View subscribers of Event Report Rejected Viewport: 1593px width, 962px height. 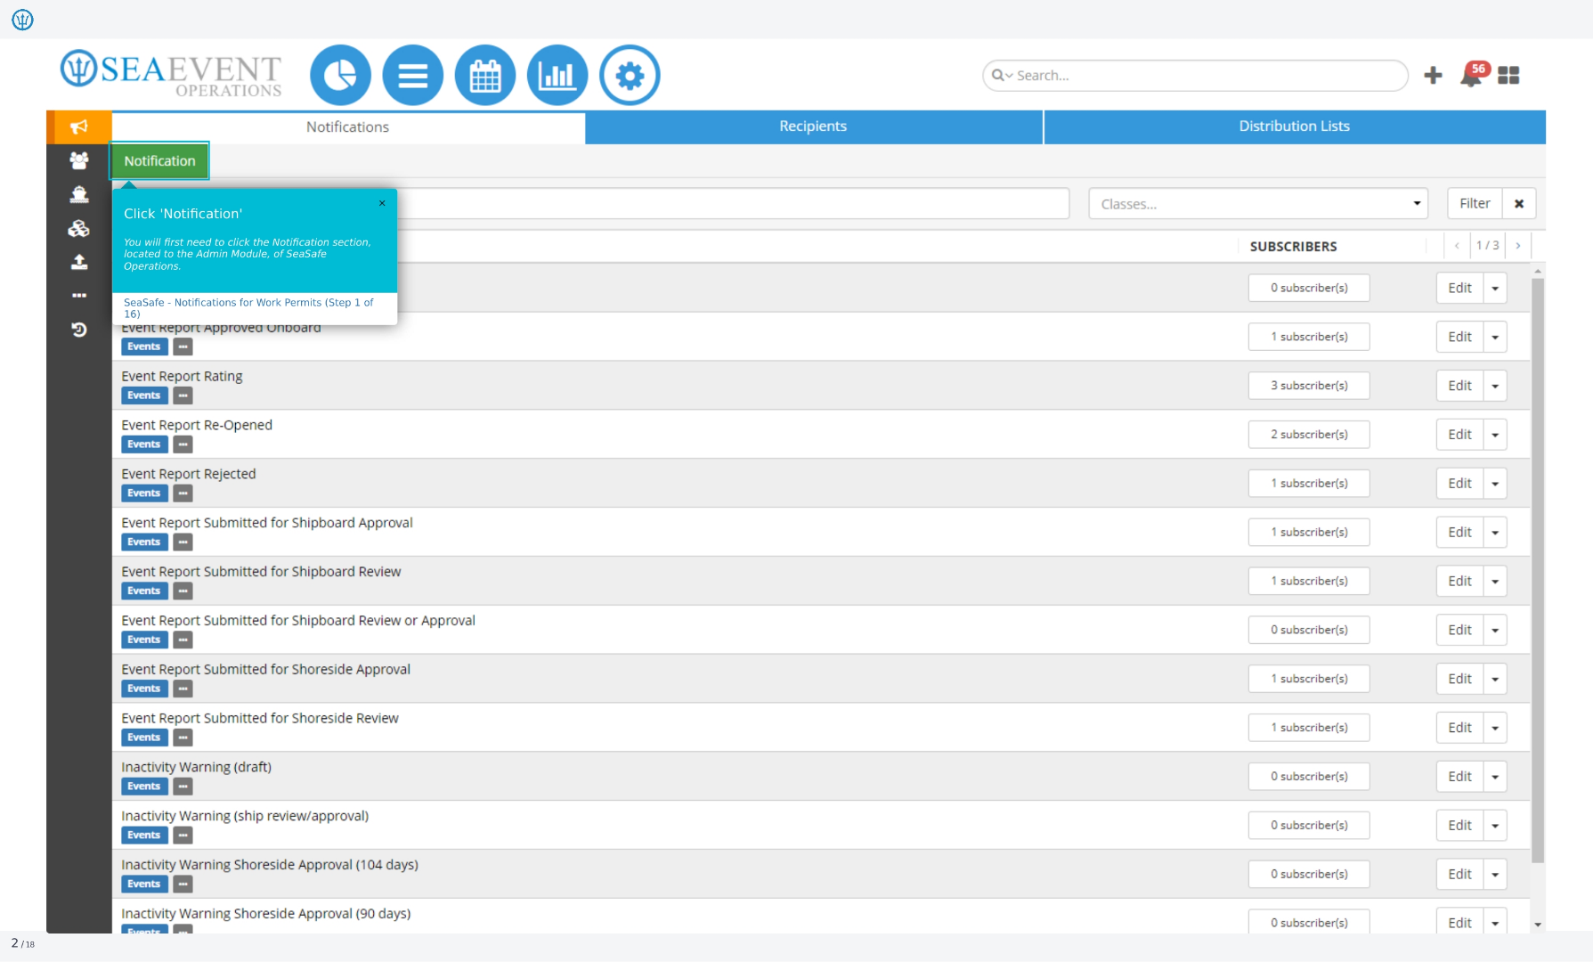[1309, 484]
